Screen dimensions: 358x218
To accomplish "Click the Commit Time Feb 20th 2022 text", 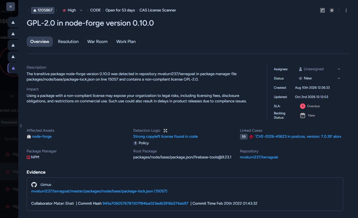I will 225,204.
